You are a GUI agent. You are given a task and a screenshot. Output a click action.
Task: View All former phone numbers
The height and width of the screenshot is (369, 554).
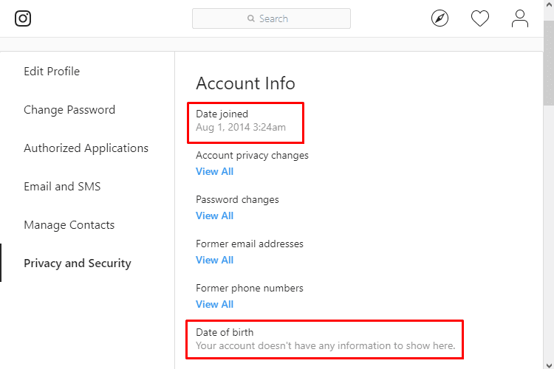coord(214,304)
